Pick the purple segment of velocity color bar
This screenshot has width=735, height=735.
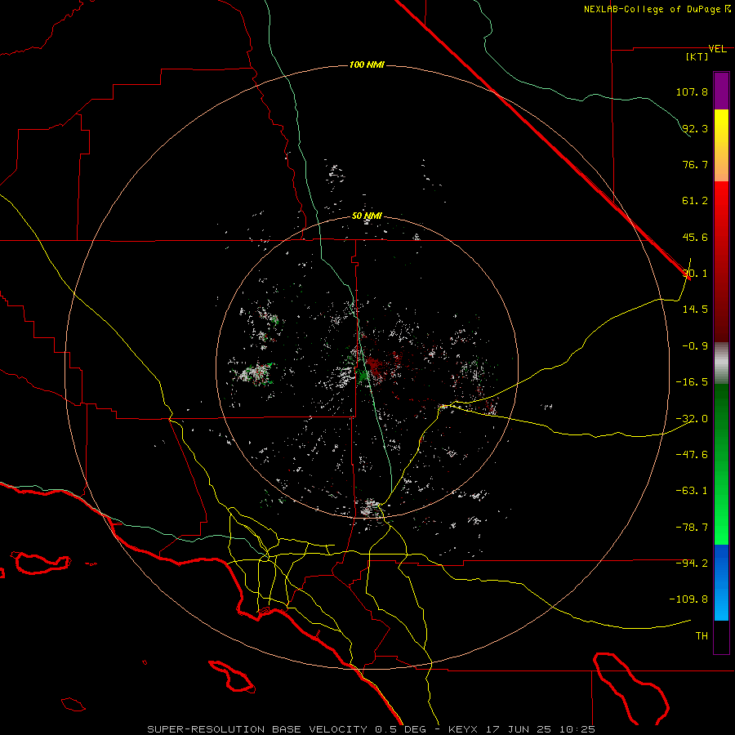(x=721, y=91)
